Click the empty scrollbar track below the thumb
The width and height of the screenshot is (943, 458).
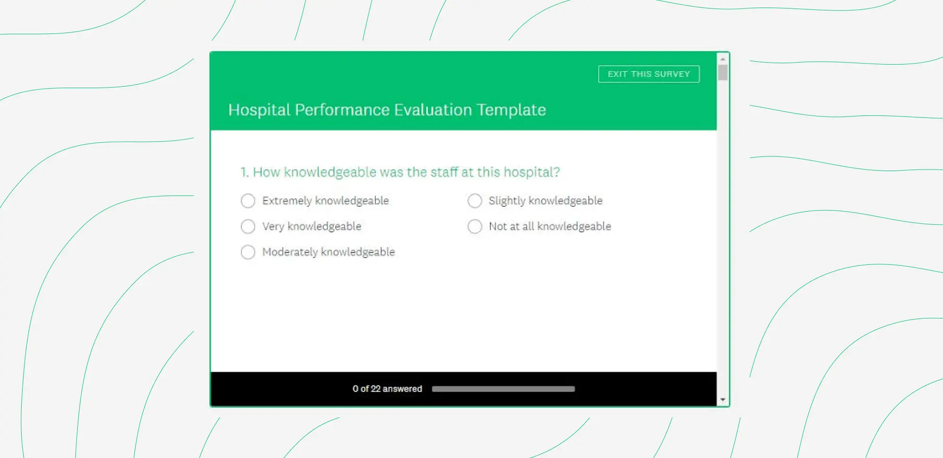click(x=722, y=236)
